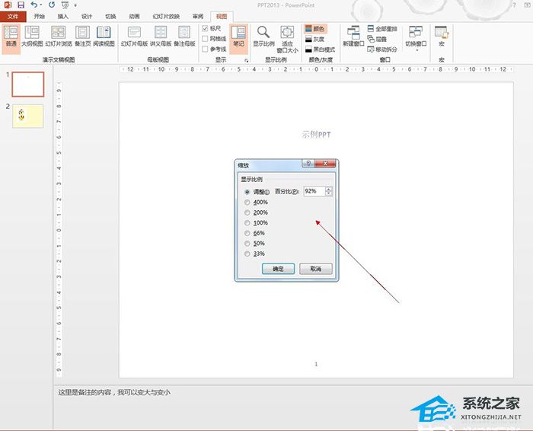Open the 插入 (Insert) ribbon tab
The image size is (533, 431).
[62, 16]
